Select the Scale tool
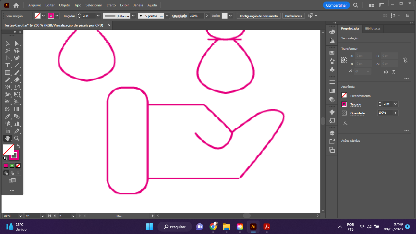 (17, 87)
